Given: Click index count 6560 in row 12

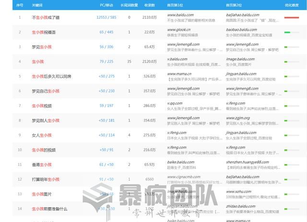Looking at the screenshot, I should coord(150,179).
